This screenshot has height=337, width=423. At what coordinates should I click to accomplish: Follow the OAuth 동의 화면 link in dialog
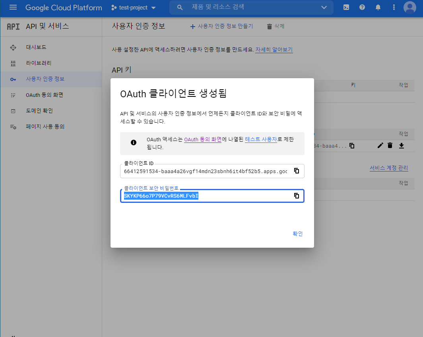tap(203, 140)
